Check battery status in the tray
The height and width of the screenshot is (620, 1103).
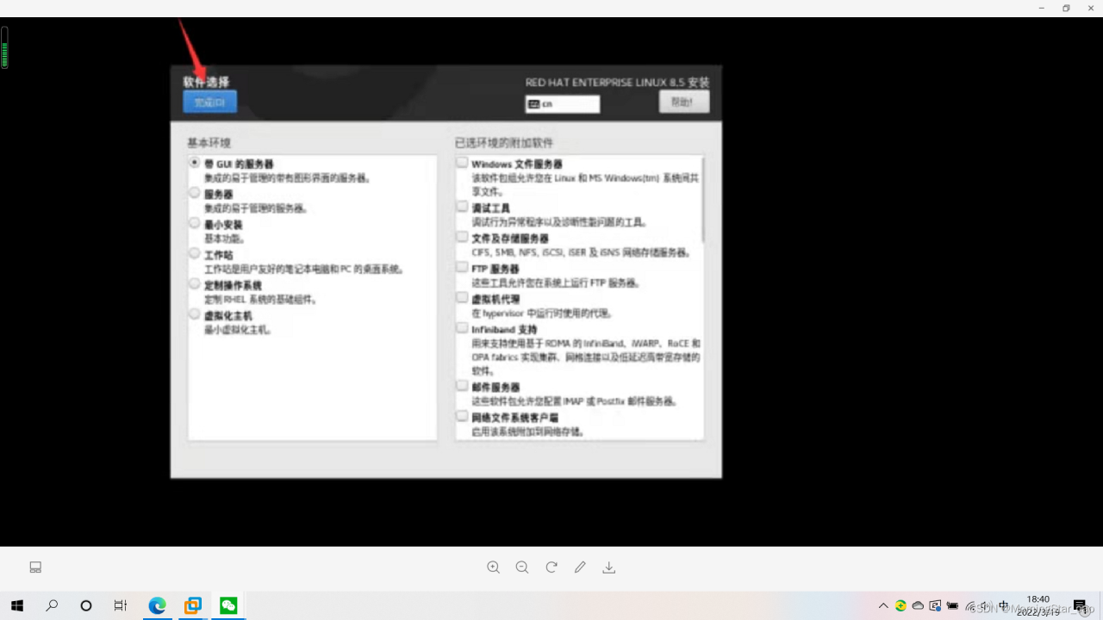[952, 605]
